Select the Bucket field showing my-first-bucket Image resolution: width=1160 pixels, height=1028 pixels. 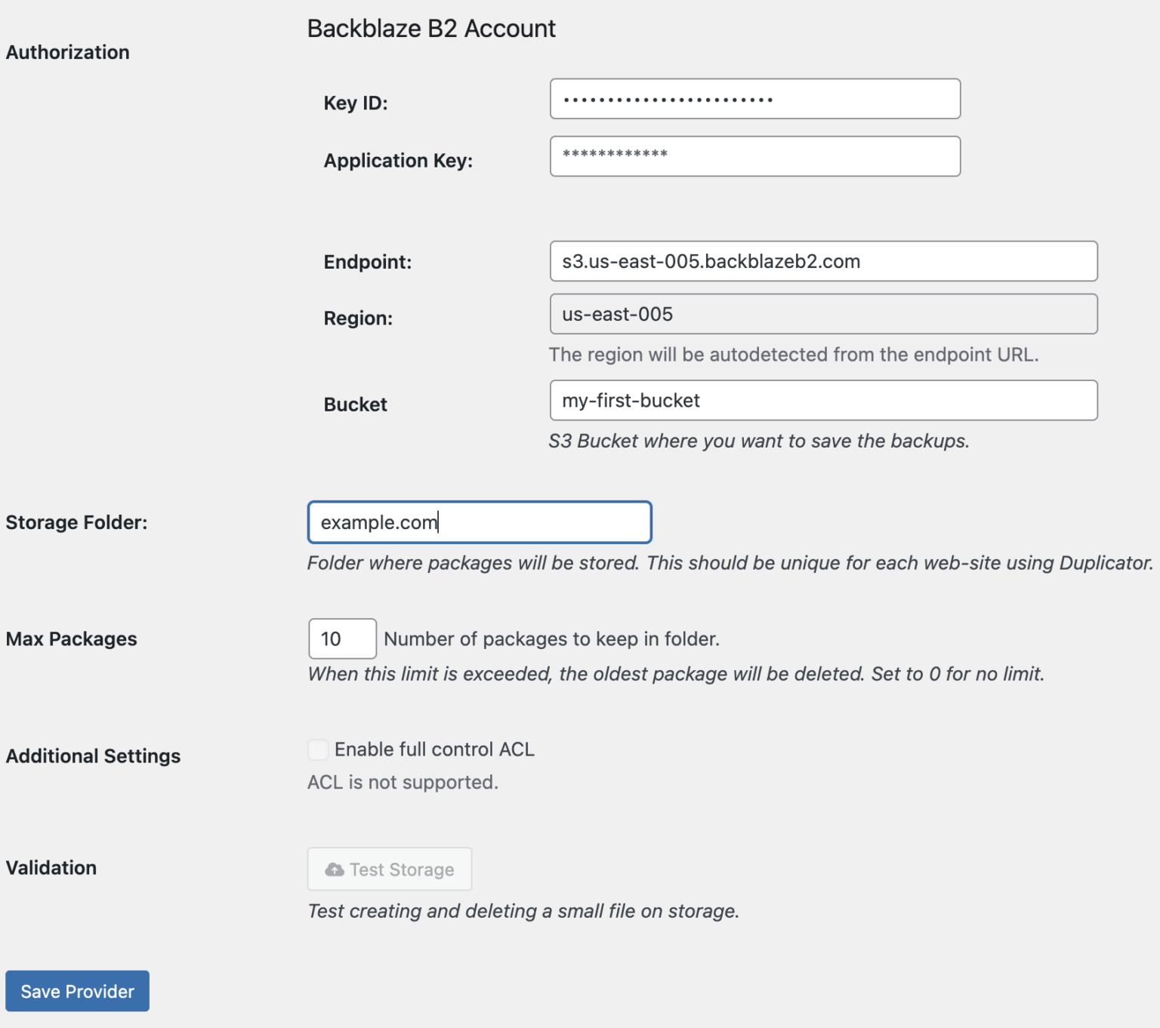822,401
